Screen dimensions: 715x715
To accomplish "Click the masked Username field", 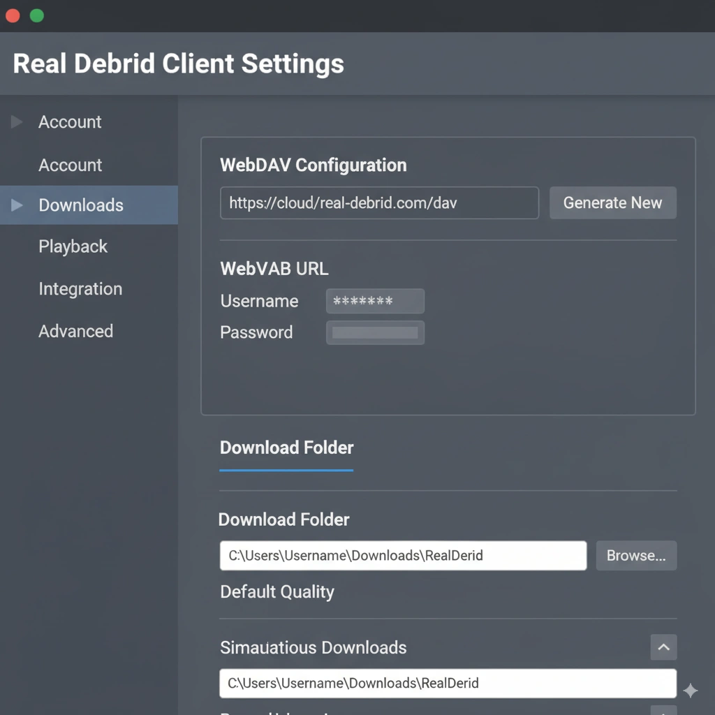I will pos(375,301).
